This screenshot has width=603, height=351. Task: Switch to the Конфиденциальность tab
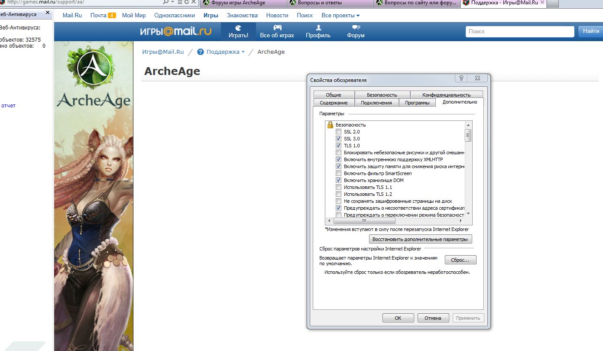[447, 95]
